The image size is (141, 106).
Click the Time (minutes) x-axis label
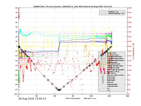point(73,98)
